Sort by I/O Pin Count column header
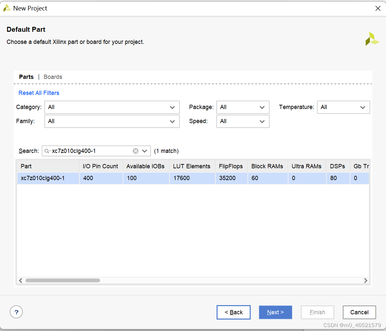 101,166
